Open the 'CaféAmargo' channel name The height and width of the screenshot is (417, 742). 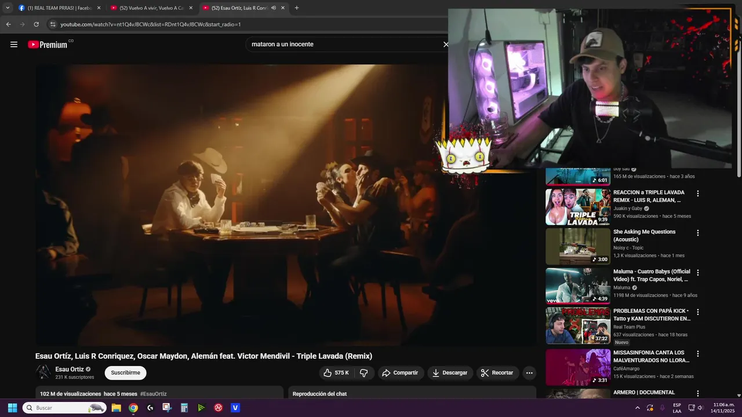pos(627,368)
